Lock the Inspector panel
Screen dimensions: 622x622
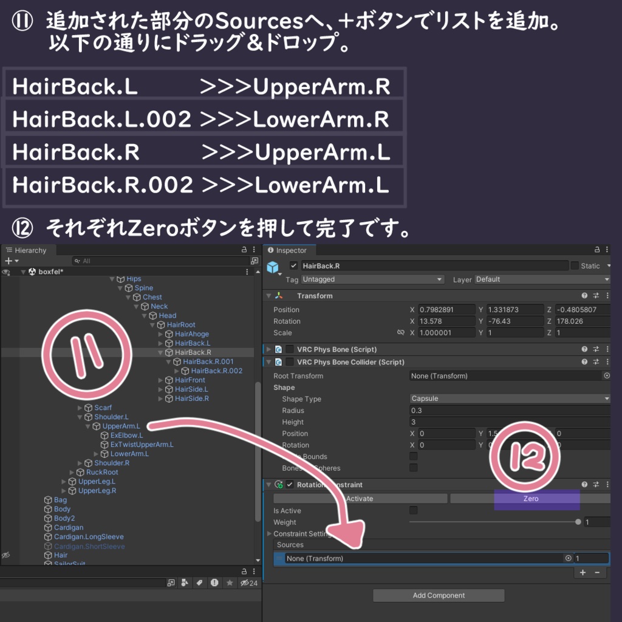597,250
